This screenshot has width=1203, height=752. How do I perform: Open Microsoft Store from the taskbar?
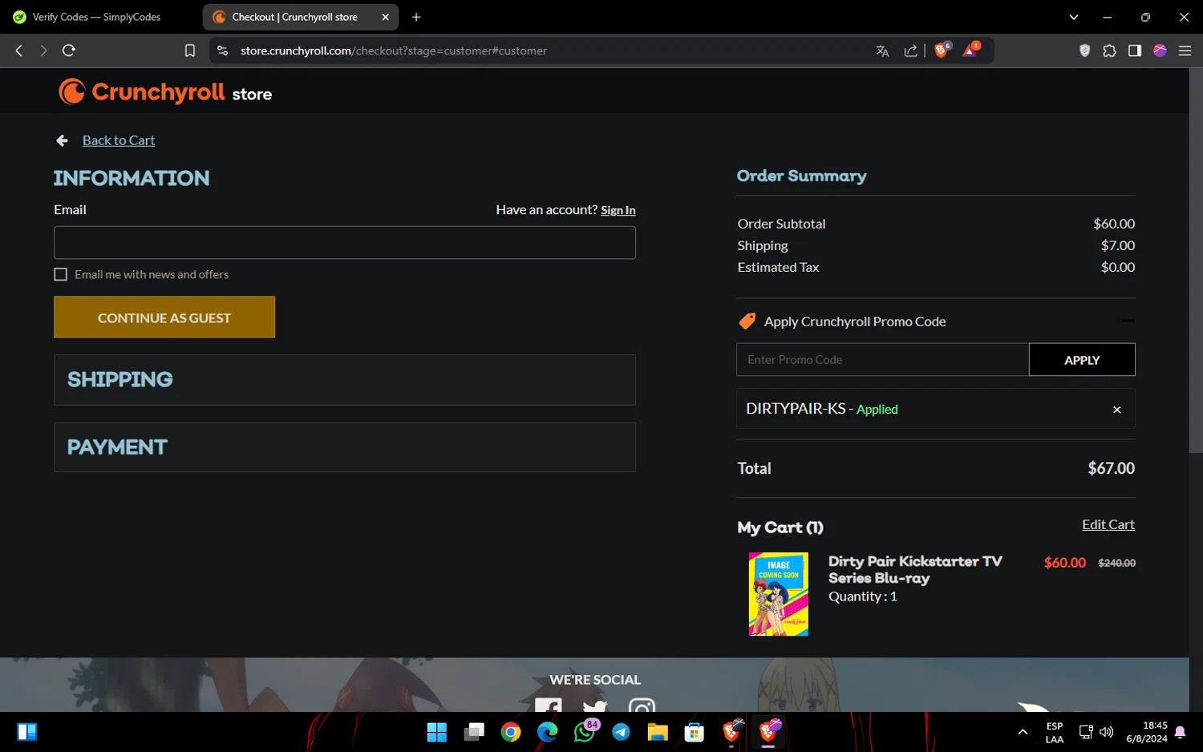tap(695, 732)
